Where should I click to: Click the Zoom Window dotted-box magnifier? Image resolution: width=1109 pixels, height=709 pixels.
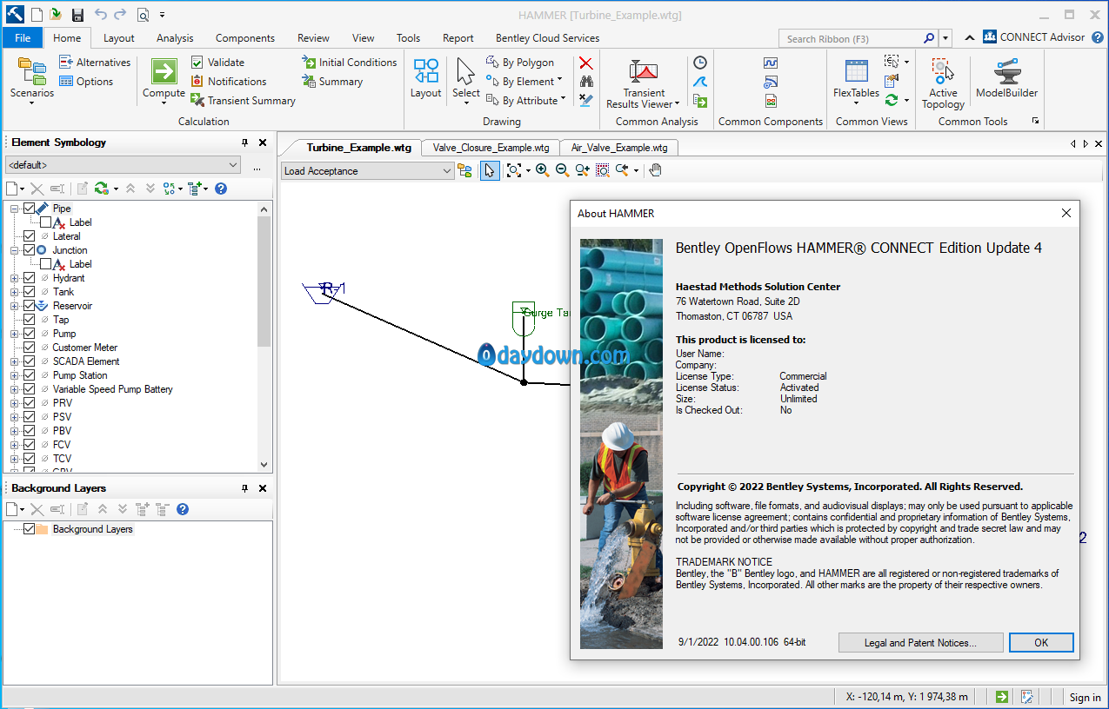[603, 170]
